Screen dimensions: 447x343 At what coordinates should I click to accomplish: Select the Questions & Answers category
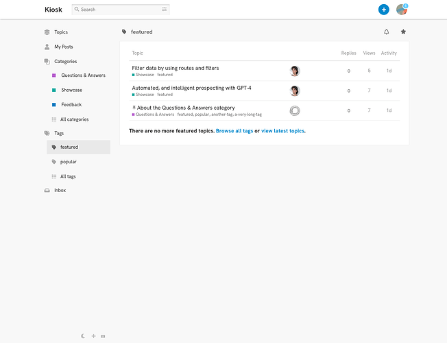click(x=83, y=75)
